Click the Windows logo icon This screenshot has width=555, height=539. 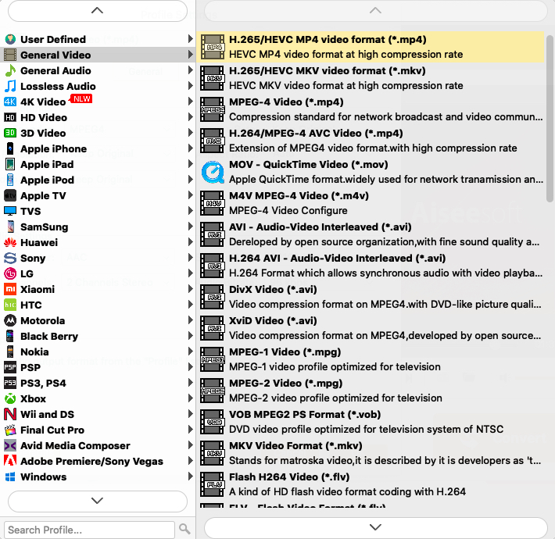pos(10,477)
